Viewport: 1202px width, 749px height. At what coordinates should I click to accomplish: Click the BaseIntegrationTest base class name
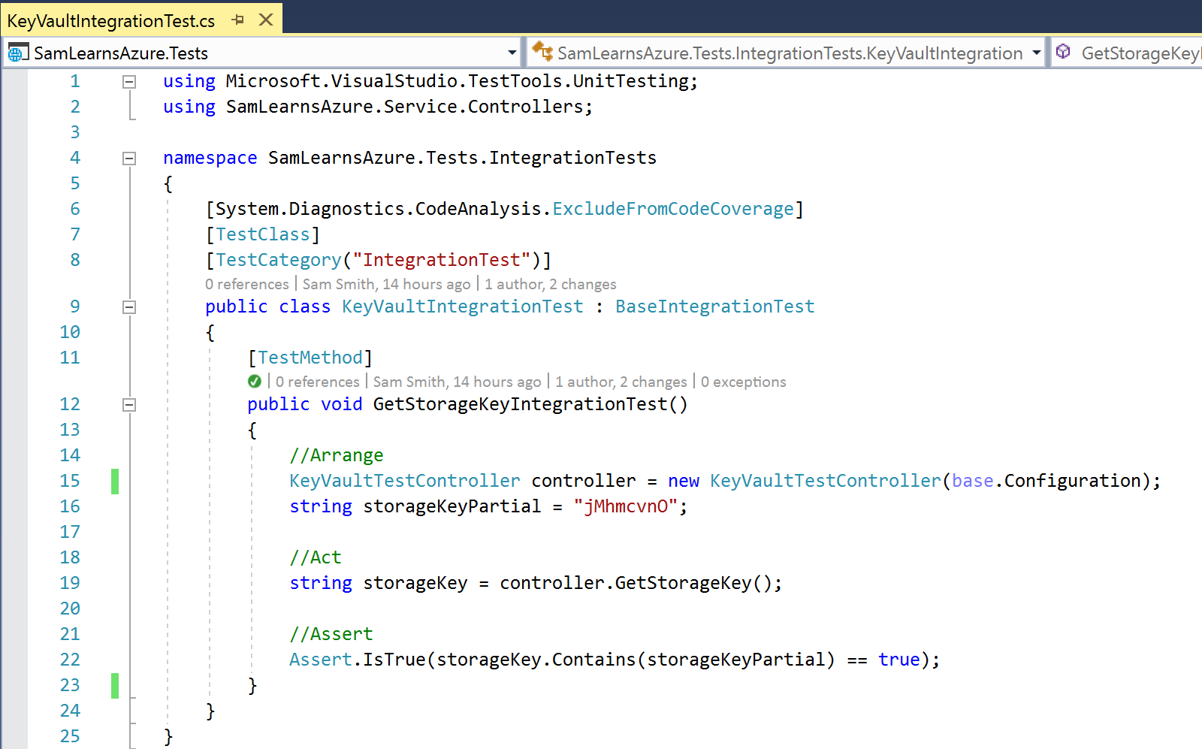pyautogui.click(x=714, y=307)
